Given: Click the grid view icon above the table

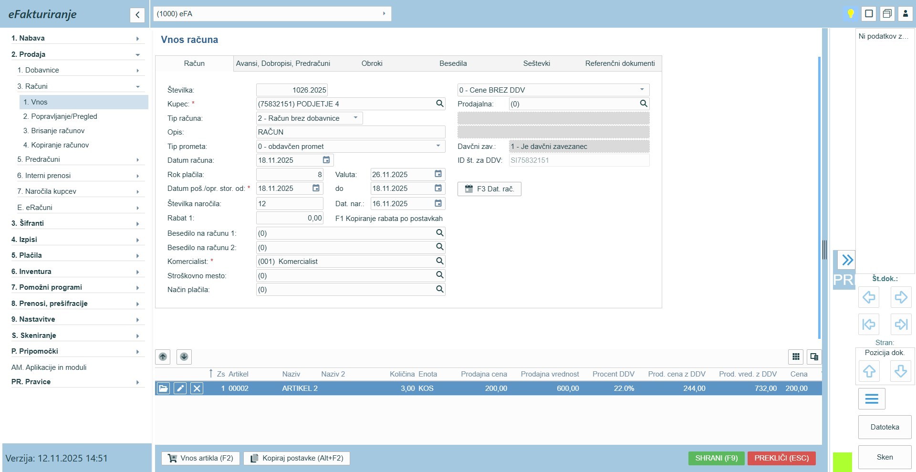Looking at the screenshot, I should coord(796,357).
